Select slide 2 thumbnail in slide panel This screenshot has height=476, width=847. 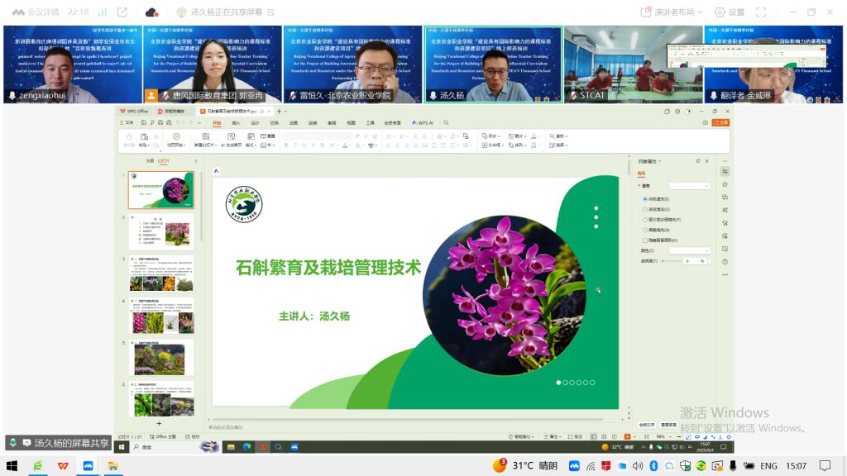[162, 231]
